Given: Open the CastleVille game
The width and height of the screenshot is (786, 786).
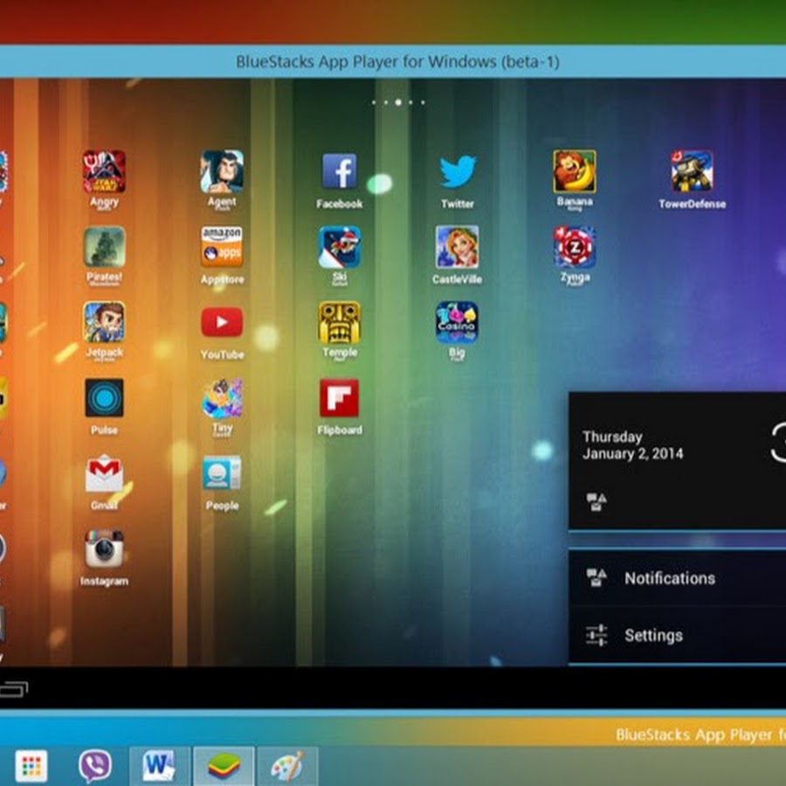Looking at the screenshot, I should (x=457, y=247).
